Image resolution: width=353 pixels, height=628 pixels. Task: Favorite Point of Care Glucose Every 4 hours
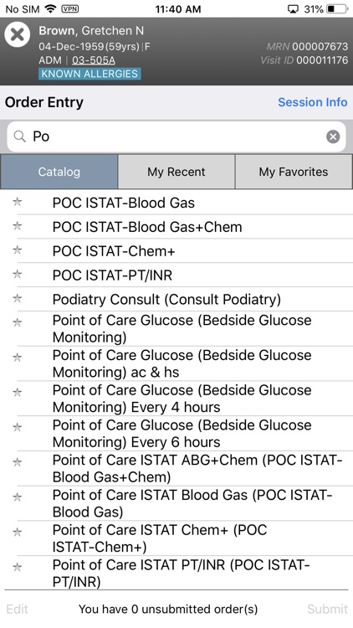pos(18,392)
